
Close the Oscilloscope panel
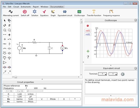click(x=135, y=20)
